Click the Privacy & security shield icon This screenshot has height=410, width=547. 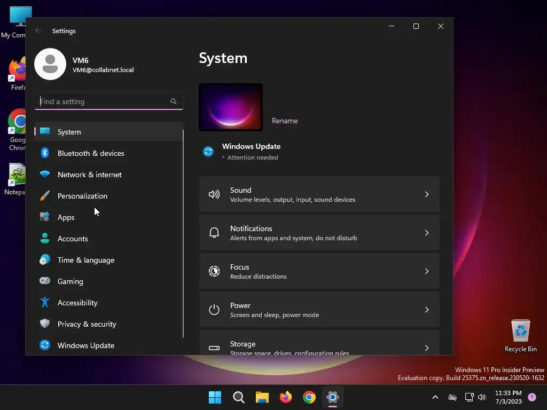pyautogui.click(x=45, y=324)
